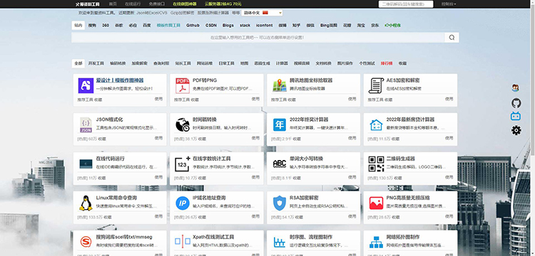
Task: Open the ABC case conversion icon
Action: click(x=280, y=164)
